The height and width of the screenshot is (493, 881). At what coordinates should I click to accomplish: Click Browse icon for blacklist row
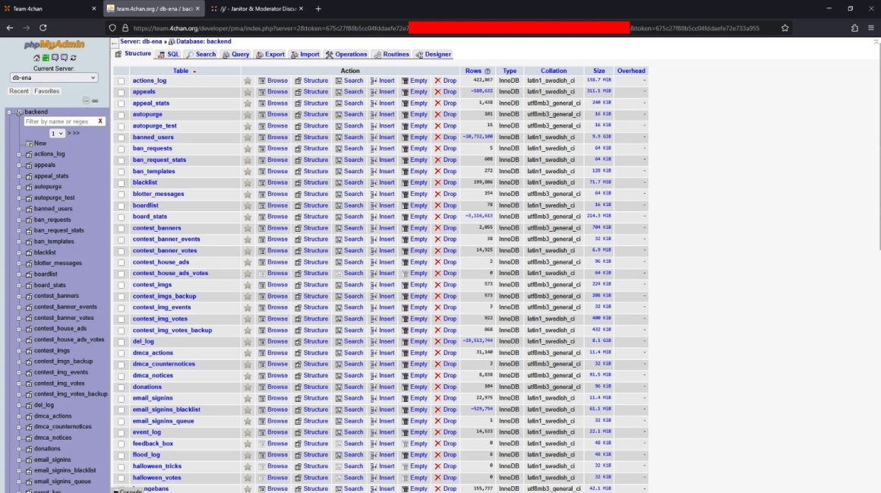[262, 183]
